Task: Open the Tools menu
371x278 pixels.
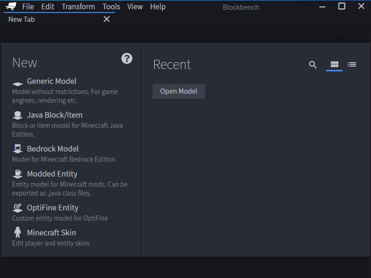Action: (x=111, y=7)
